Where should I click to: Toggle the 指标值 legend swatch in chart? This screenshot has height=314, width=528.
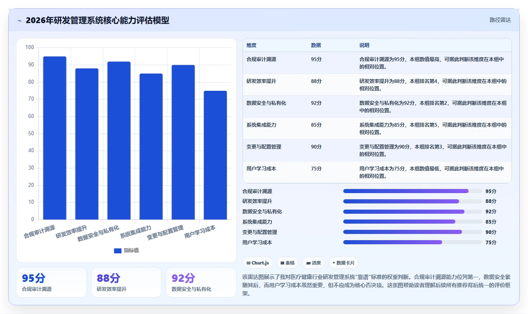pyautogui.click(x=118, y=250)
